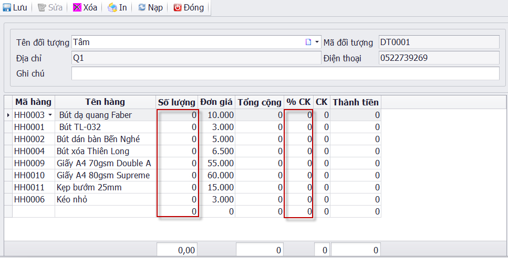Click the 15.000 unit price cell

[216, 188]
